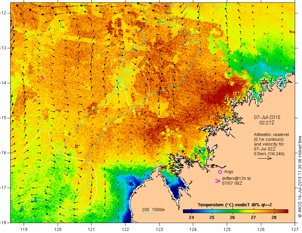Viewport: 302px width, 233px height.
Task: Click the latitude axis label -16
Action: tap(4, 153)
